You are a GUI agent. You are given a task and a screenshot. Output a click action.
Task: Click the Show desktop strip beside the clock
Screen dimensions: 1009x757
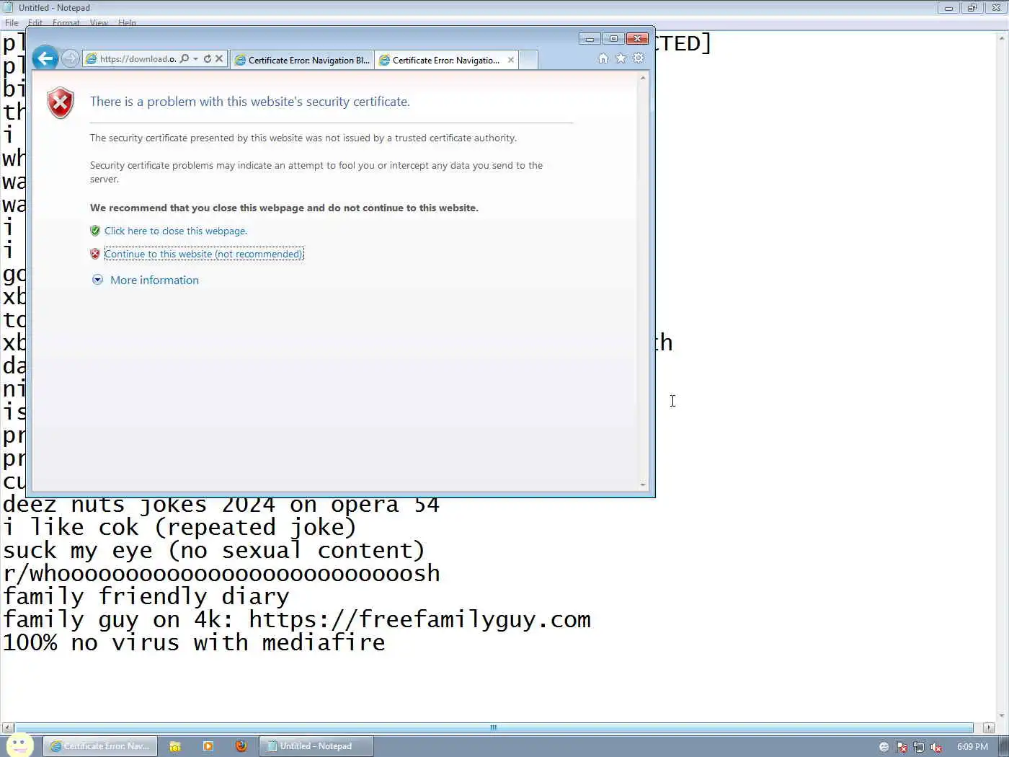tap(1003, 746)
